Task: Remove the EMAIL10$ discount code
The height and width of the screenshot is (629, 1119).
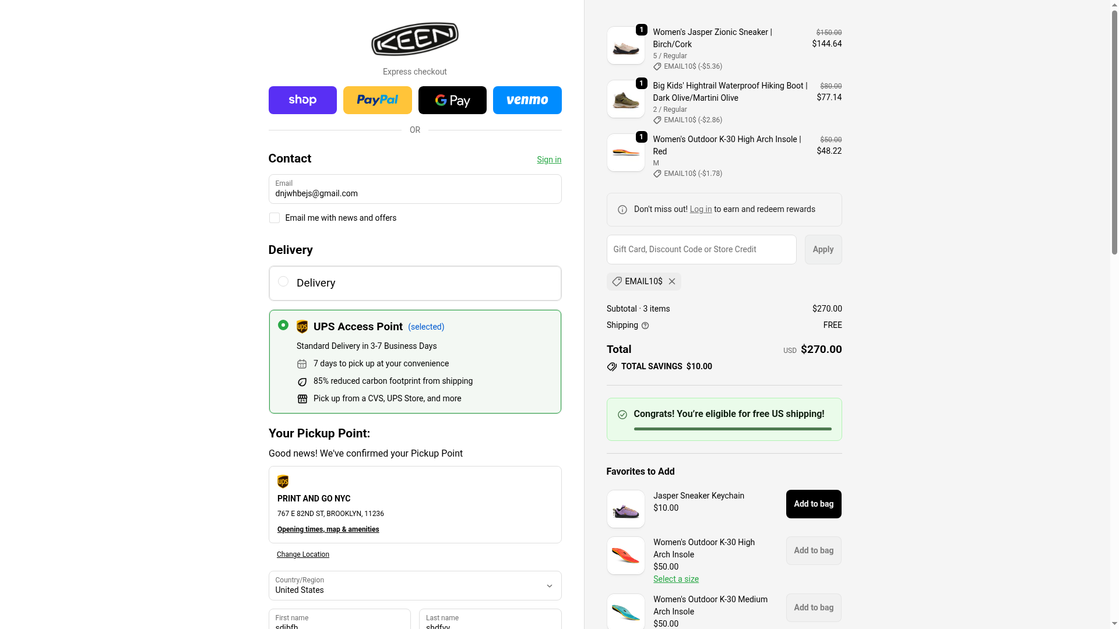Action: pyautogui.click(x=672, y=281)
